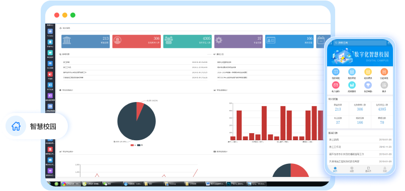405x191 pixels.
Task: Open the phone news item dated 2018-11-20
Action: coord(360,147)
